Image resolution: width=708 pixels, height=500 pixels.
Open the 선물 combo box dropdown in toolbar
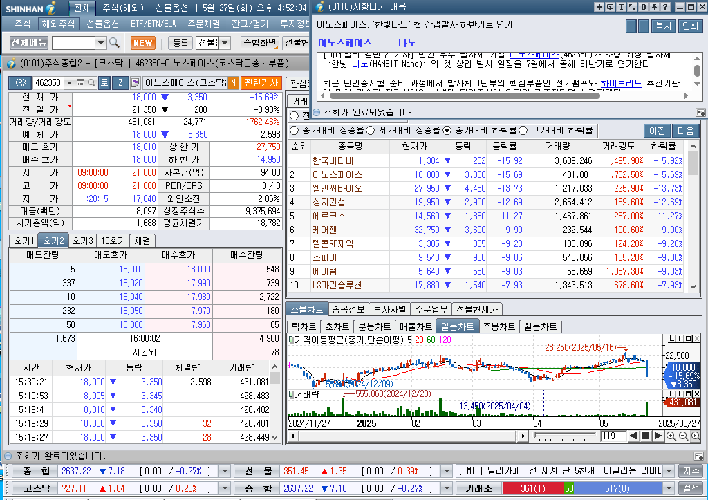(225, 43)
